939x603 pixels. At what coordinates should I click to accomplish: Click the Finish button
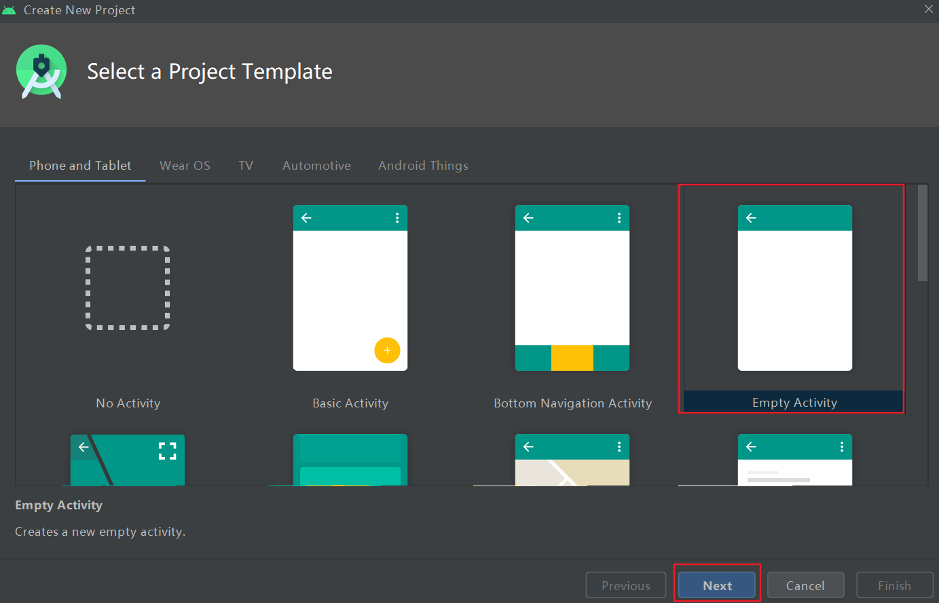point(894,585)
